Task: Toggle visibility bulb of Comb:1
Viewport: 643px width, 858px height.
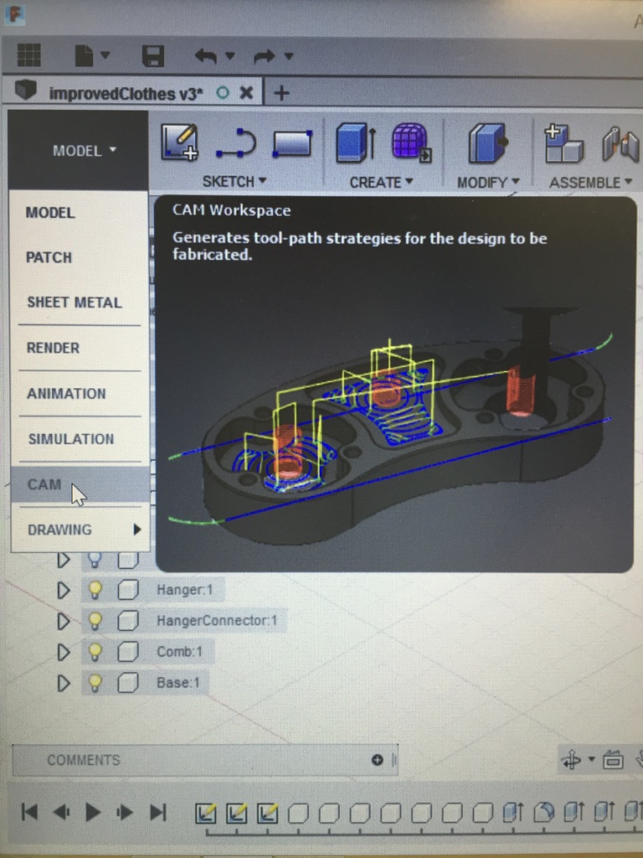Action: point(95,652)
